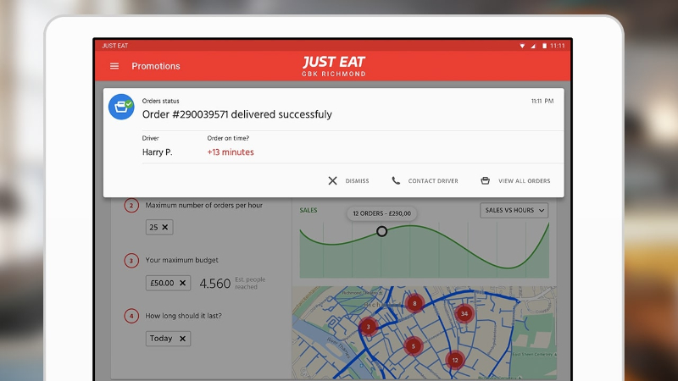
Task: Click step 2 circle number icon
Action: [131, 205]
